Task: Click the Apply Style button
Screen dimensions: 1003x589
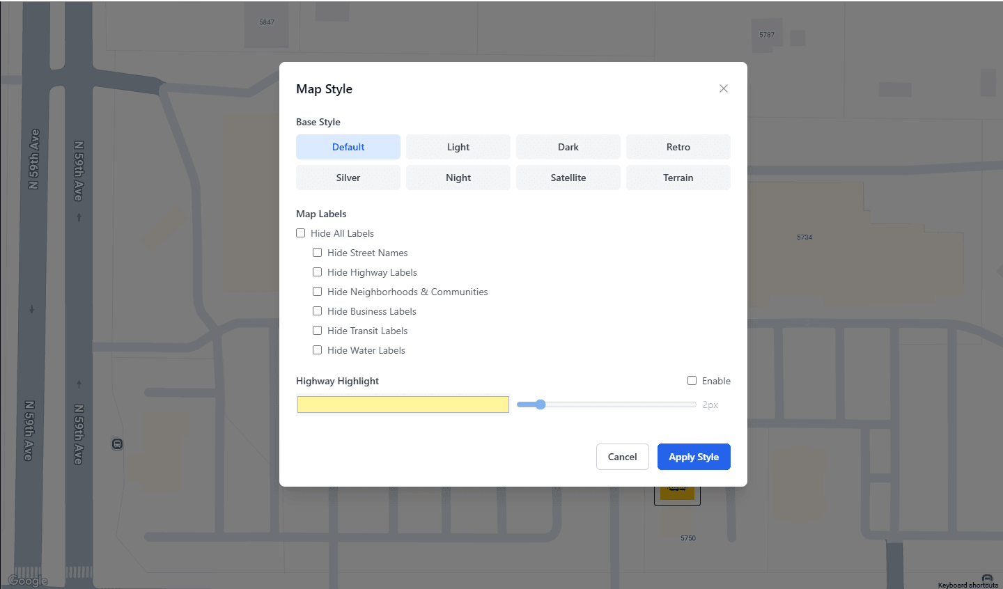Action: (694, 457)
